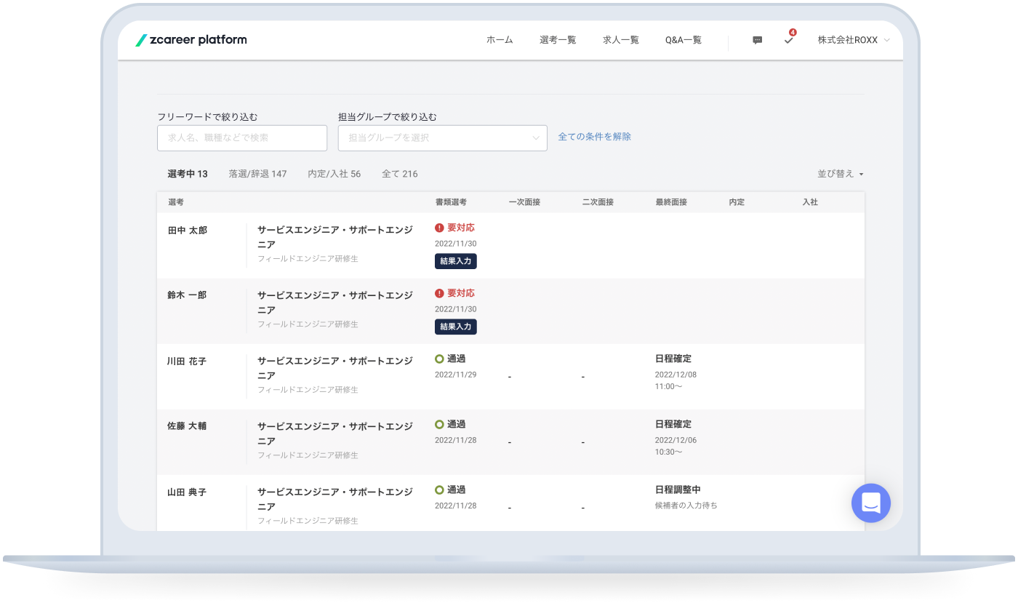The image size is (1018, 611).
Task: Open 求人一覧 in the navigation
Action: pos(620,41)
